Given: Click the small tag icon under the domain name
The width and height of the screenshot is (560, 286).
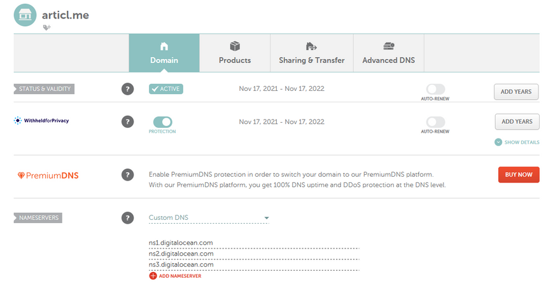Looking at the screenshot, I should point(46,28).
